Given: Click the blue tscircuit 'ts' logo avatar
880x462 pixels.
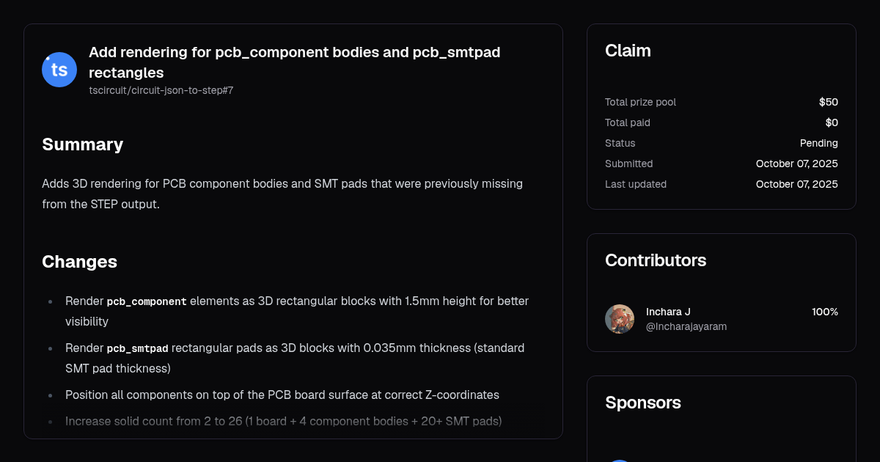Looking at the screenshot, I should tap(59, 70).
